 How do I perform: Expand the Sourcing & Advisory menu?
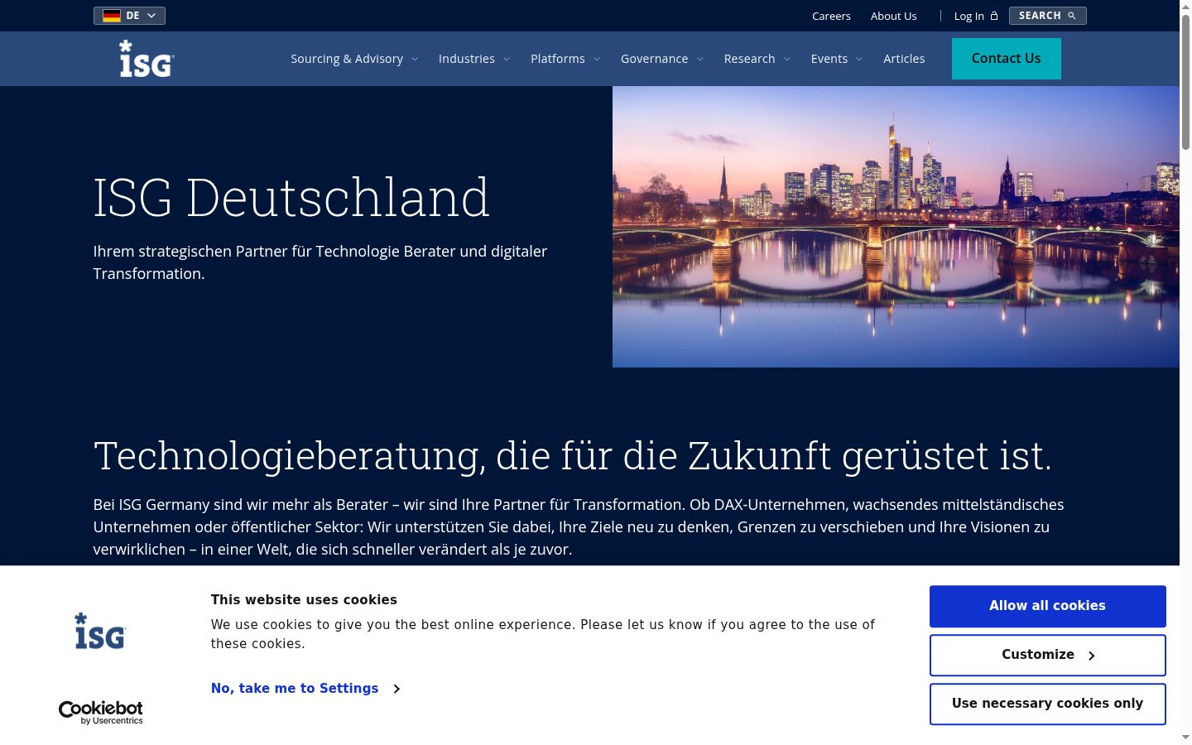pyautogui.click(x=354, y=59)
